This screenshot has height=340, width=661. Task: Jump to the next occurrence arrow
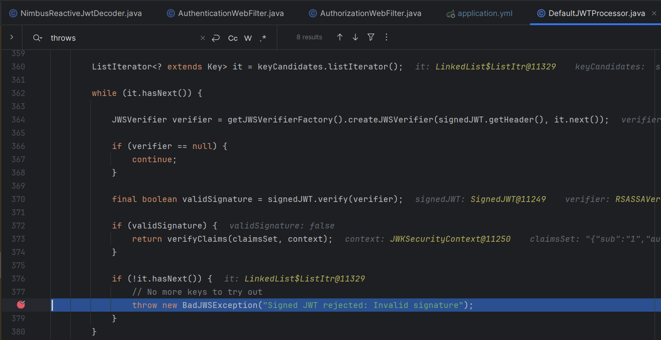[x=355, y=37]
